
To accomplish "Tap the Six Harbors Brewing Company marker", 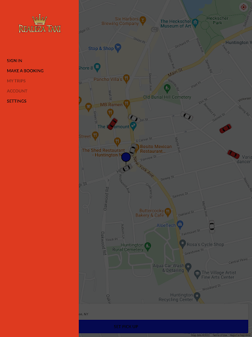I will click(142, 20).
